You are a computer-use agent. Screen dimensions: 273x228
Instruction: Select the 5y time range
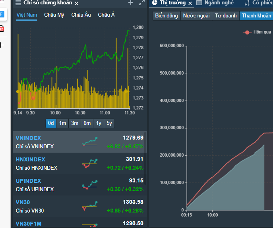[x=109, y=123]
